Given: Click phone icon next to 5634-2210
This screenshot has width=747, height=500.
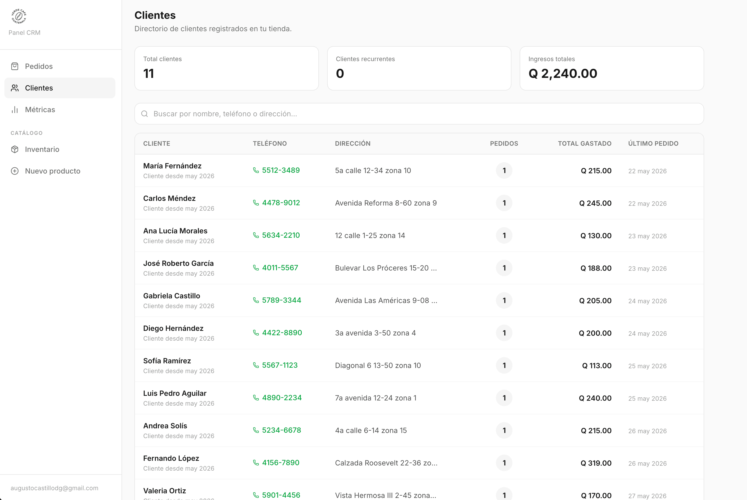Looking at the screenshot, I should (256, 235).
